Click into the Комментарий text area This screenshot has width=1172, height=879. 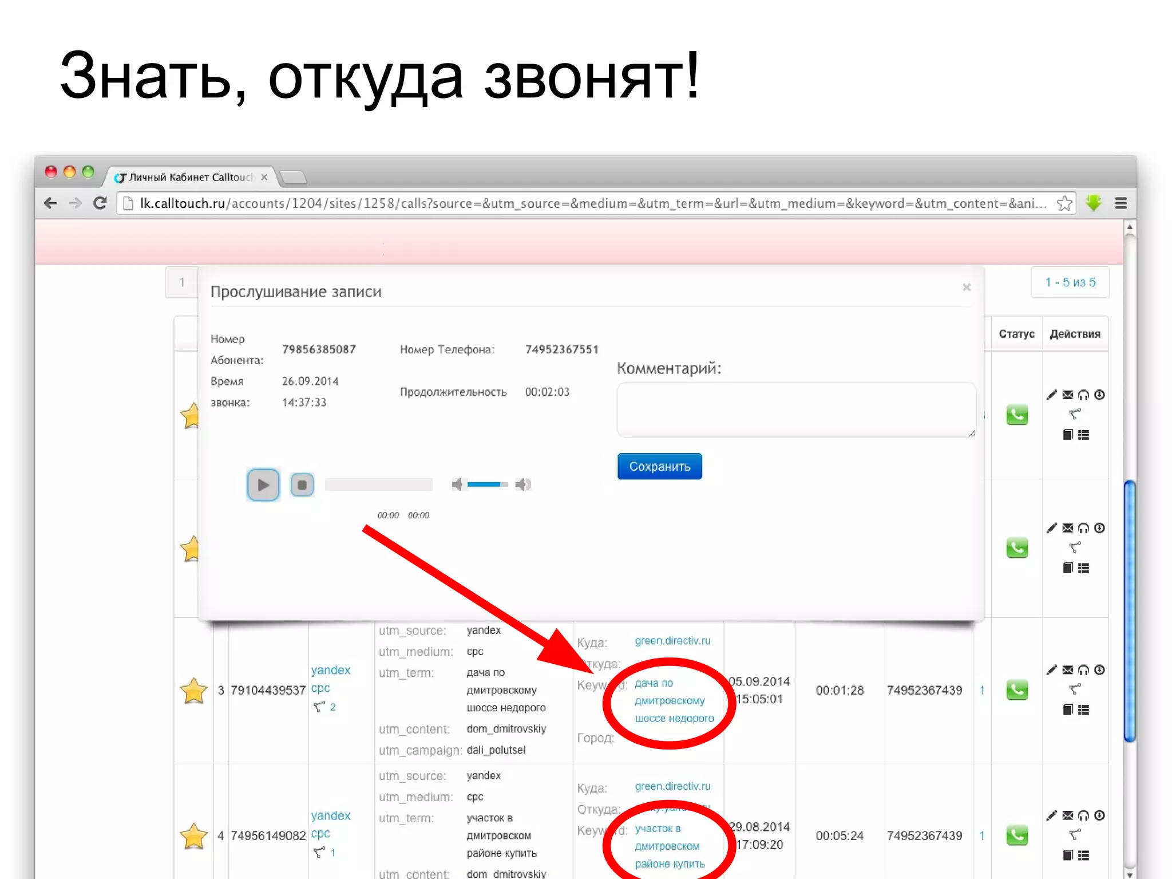pos(796,410)
